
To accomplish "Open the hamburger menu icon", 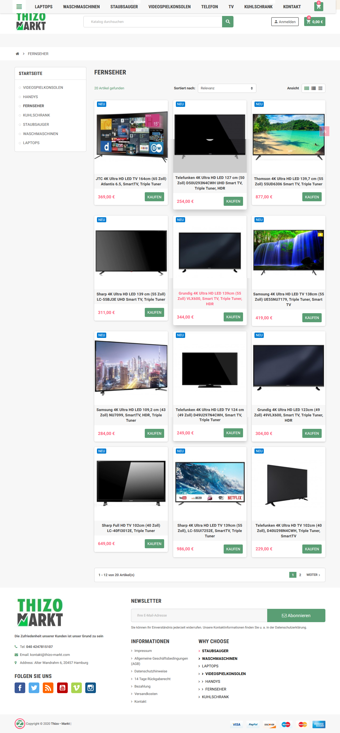I will point(19,7).
